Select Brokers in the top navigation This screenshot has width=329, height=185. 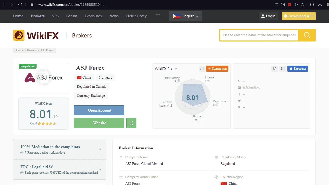pyautogui.click(x=38, y=16)
